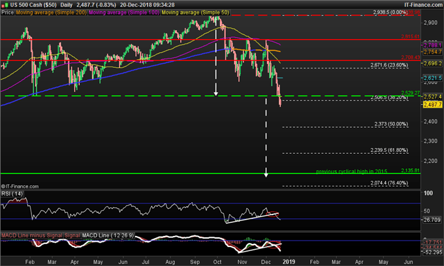The image size is (444, 266).
Task: Click the Sep label on time axis
Action: pos(195,261)
